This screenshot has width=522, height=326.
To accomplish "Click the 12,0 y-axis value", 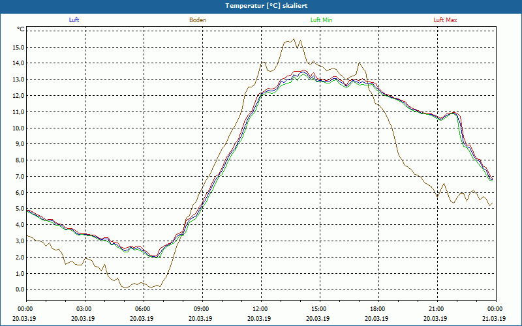I will point(18,96).
